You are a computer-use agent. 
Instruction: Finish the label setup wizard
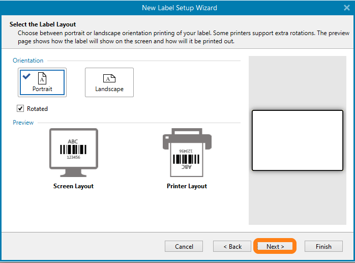323,246
